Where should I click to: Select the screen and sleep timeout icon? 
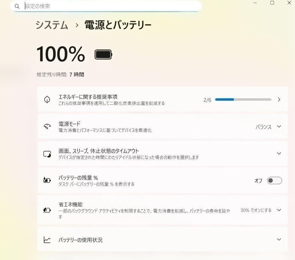[x=47, y=153]
